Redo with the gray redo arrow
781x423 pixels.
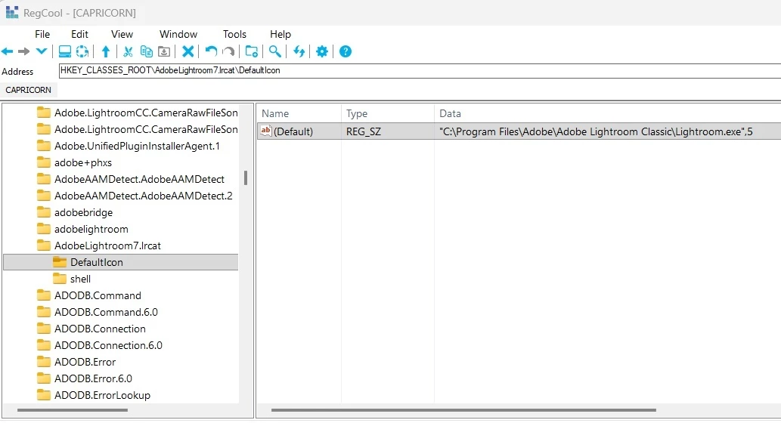228,51
